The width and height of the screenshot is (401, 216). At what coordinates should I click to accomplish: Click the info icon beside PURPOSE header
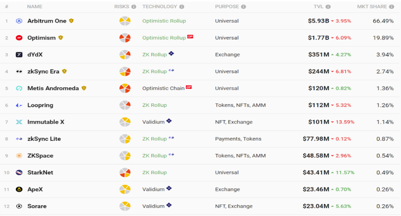(x=243, y=7)
